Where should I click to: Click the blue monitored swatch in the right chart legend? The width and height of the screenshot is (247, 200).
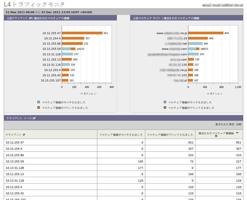coord(165,102)
